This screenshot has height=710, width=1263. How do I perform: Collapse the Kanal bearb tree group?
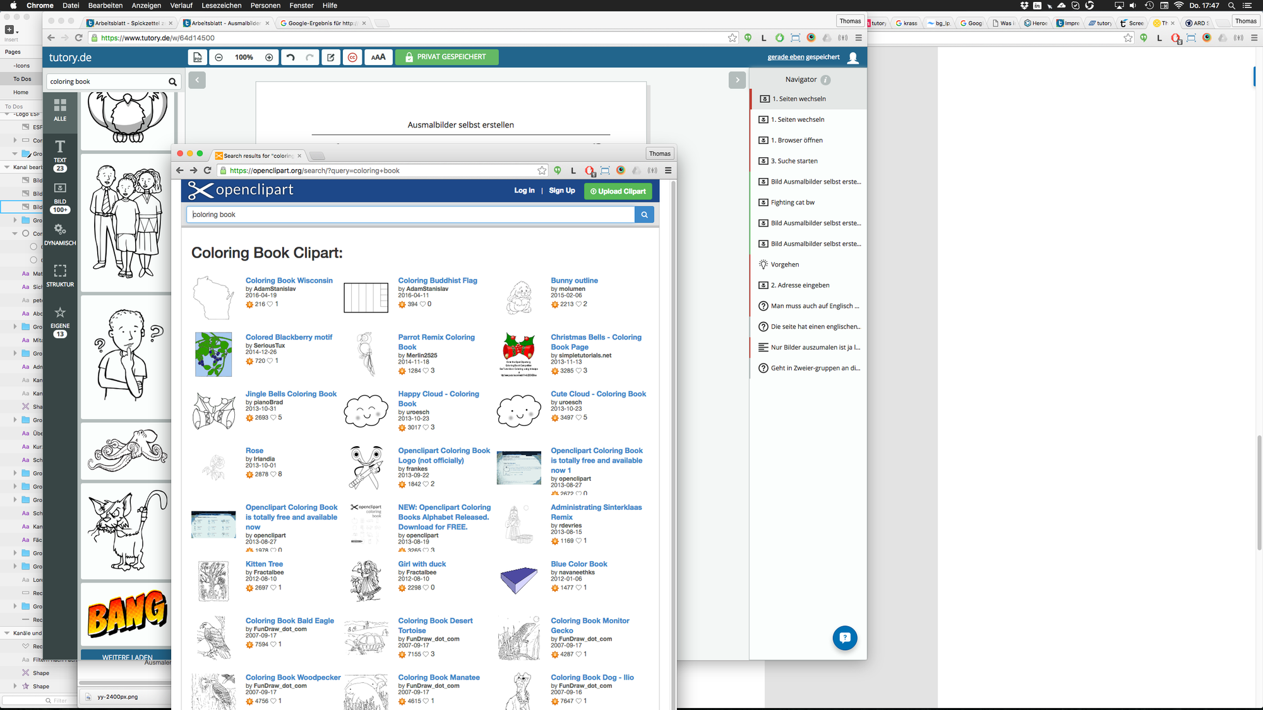tap(7, 167)
